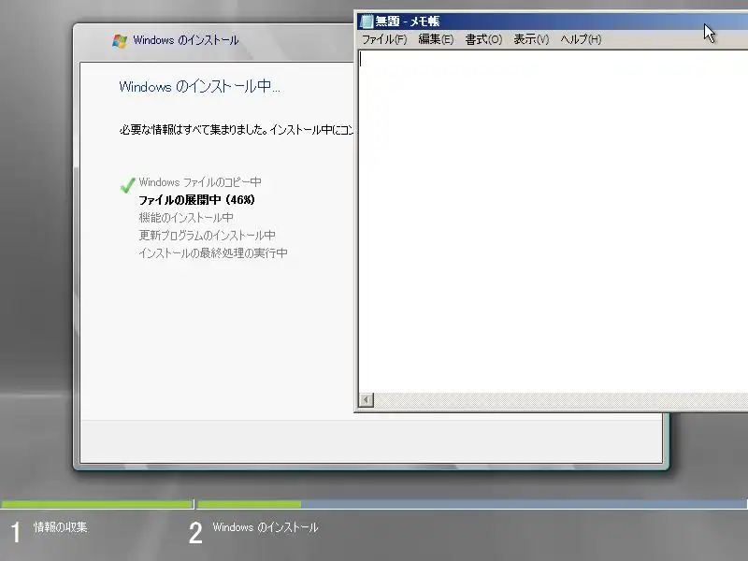Screen dimensions: 748x561
Task: Open the 編集(E) menu in Notepad
Action: [x=436, y=39]
